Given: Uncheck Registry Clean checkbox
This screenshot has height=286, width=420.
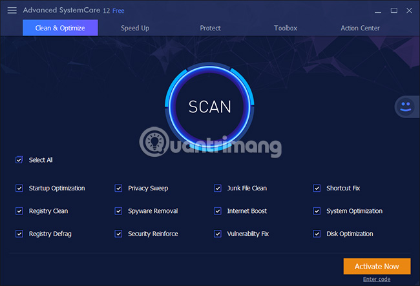Looking at the screenshot, I should pos(19,211).
